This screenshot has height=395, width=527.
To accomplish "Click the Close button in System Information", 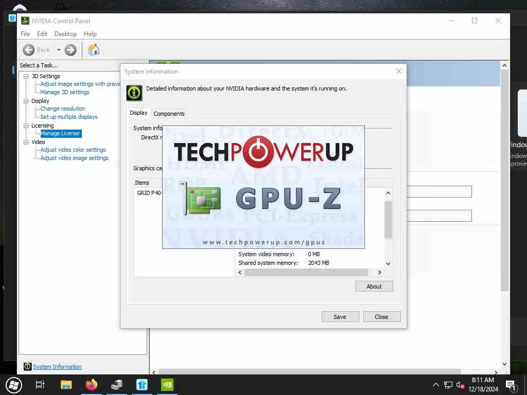I will 381,317.
